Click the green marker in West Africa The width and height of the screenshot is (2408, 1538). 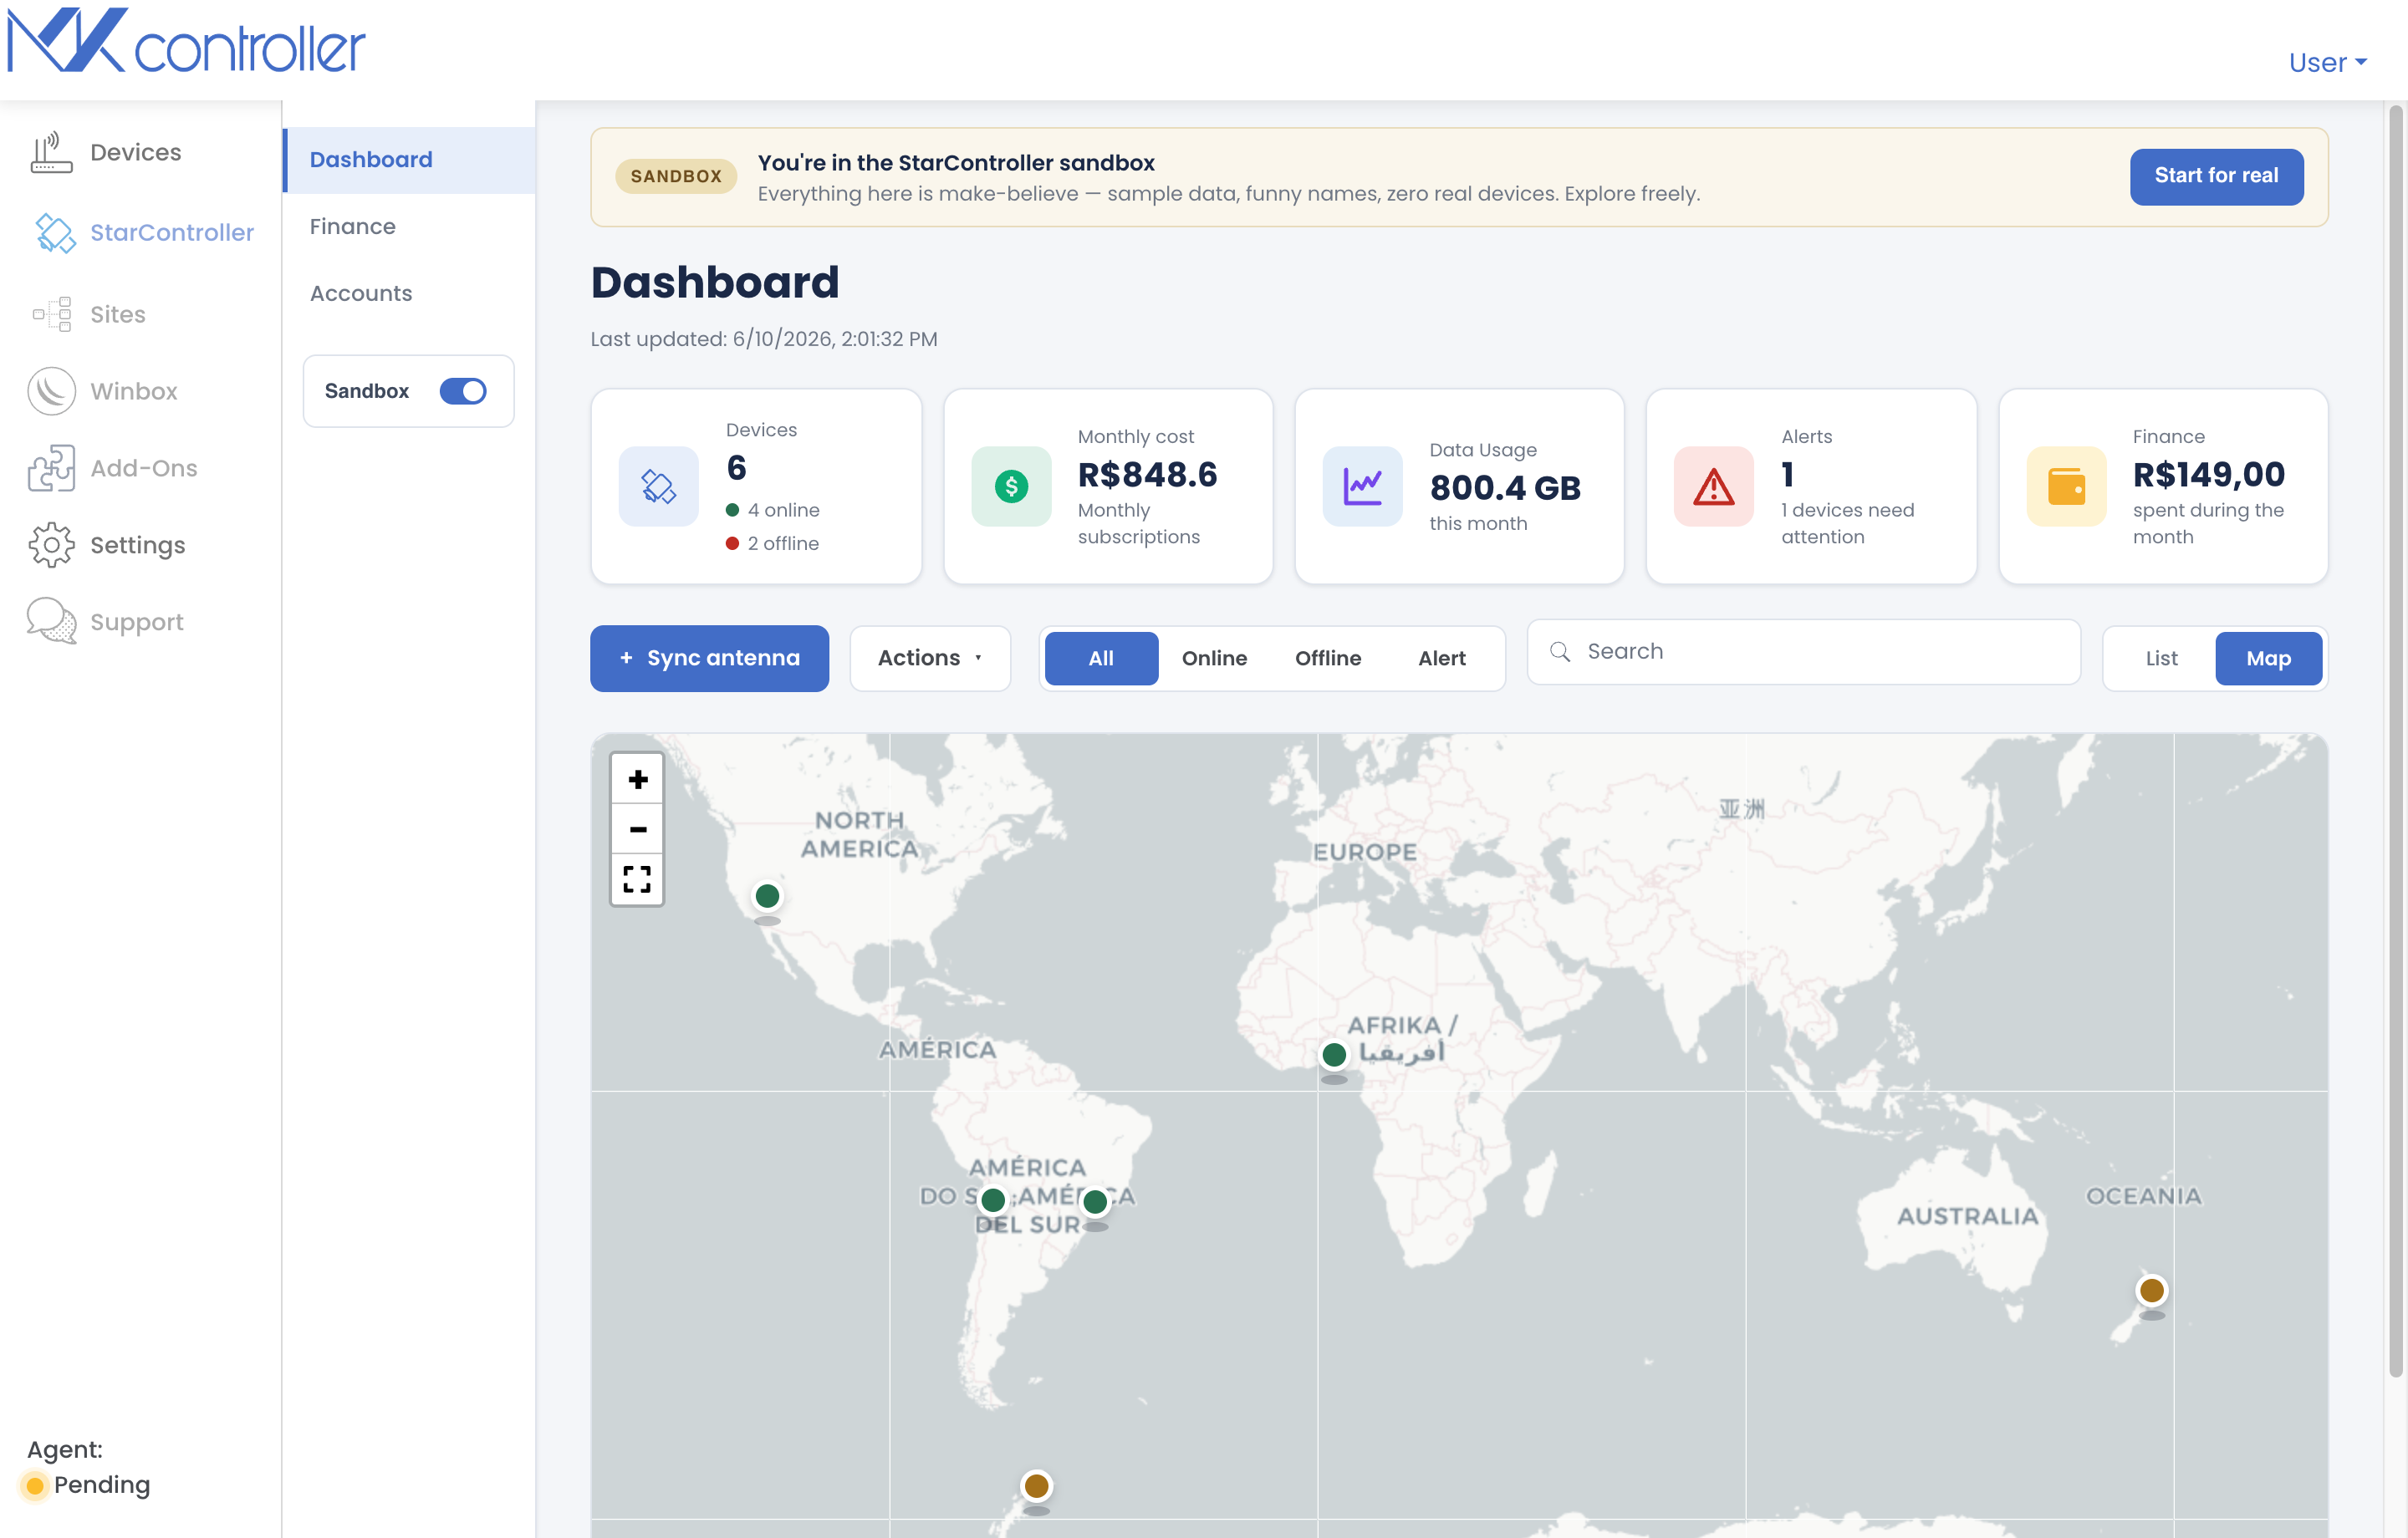pyautogui.click(x=1334, y=1054)
